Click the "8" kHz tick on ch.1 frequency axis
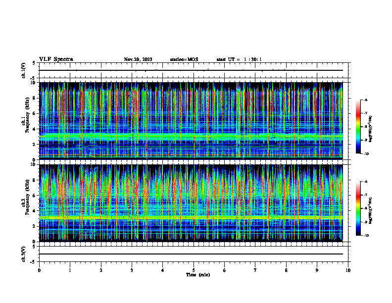The width and height of the screenshot is (392, 303). (35, 98)
